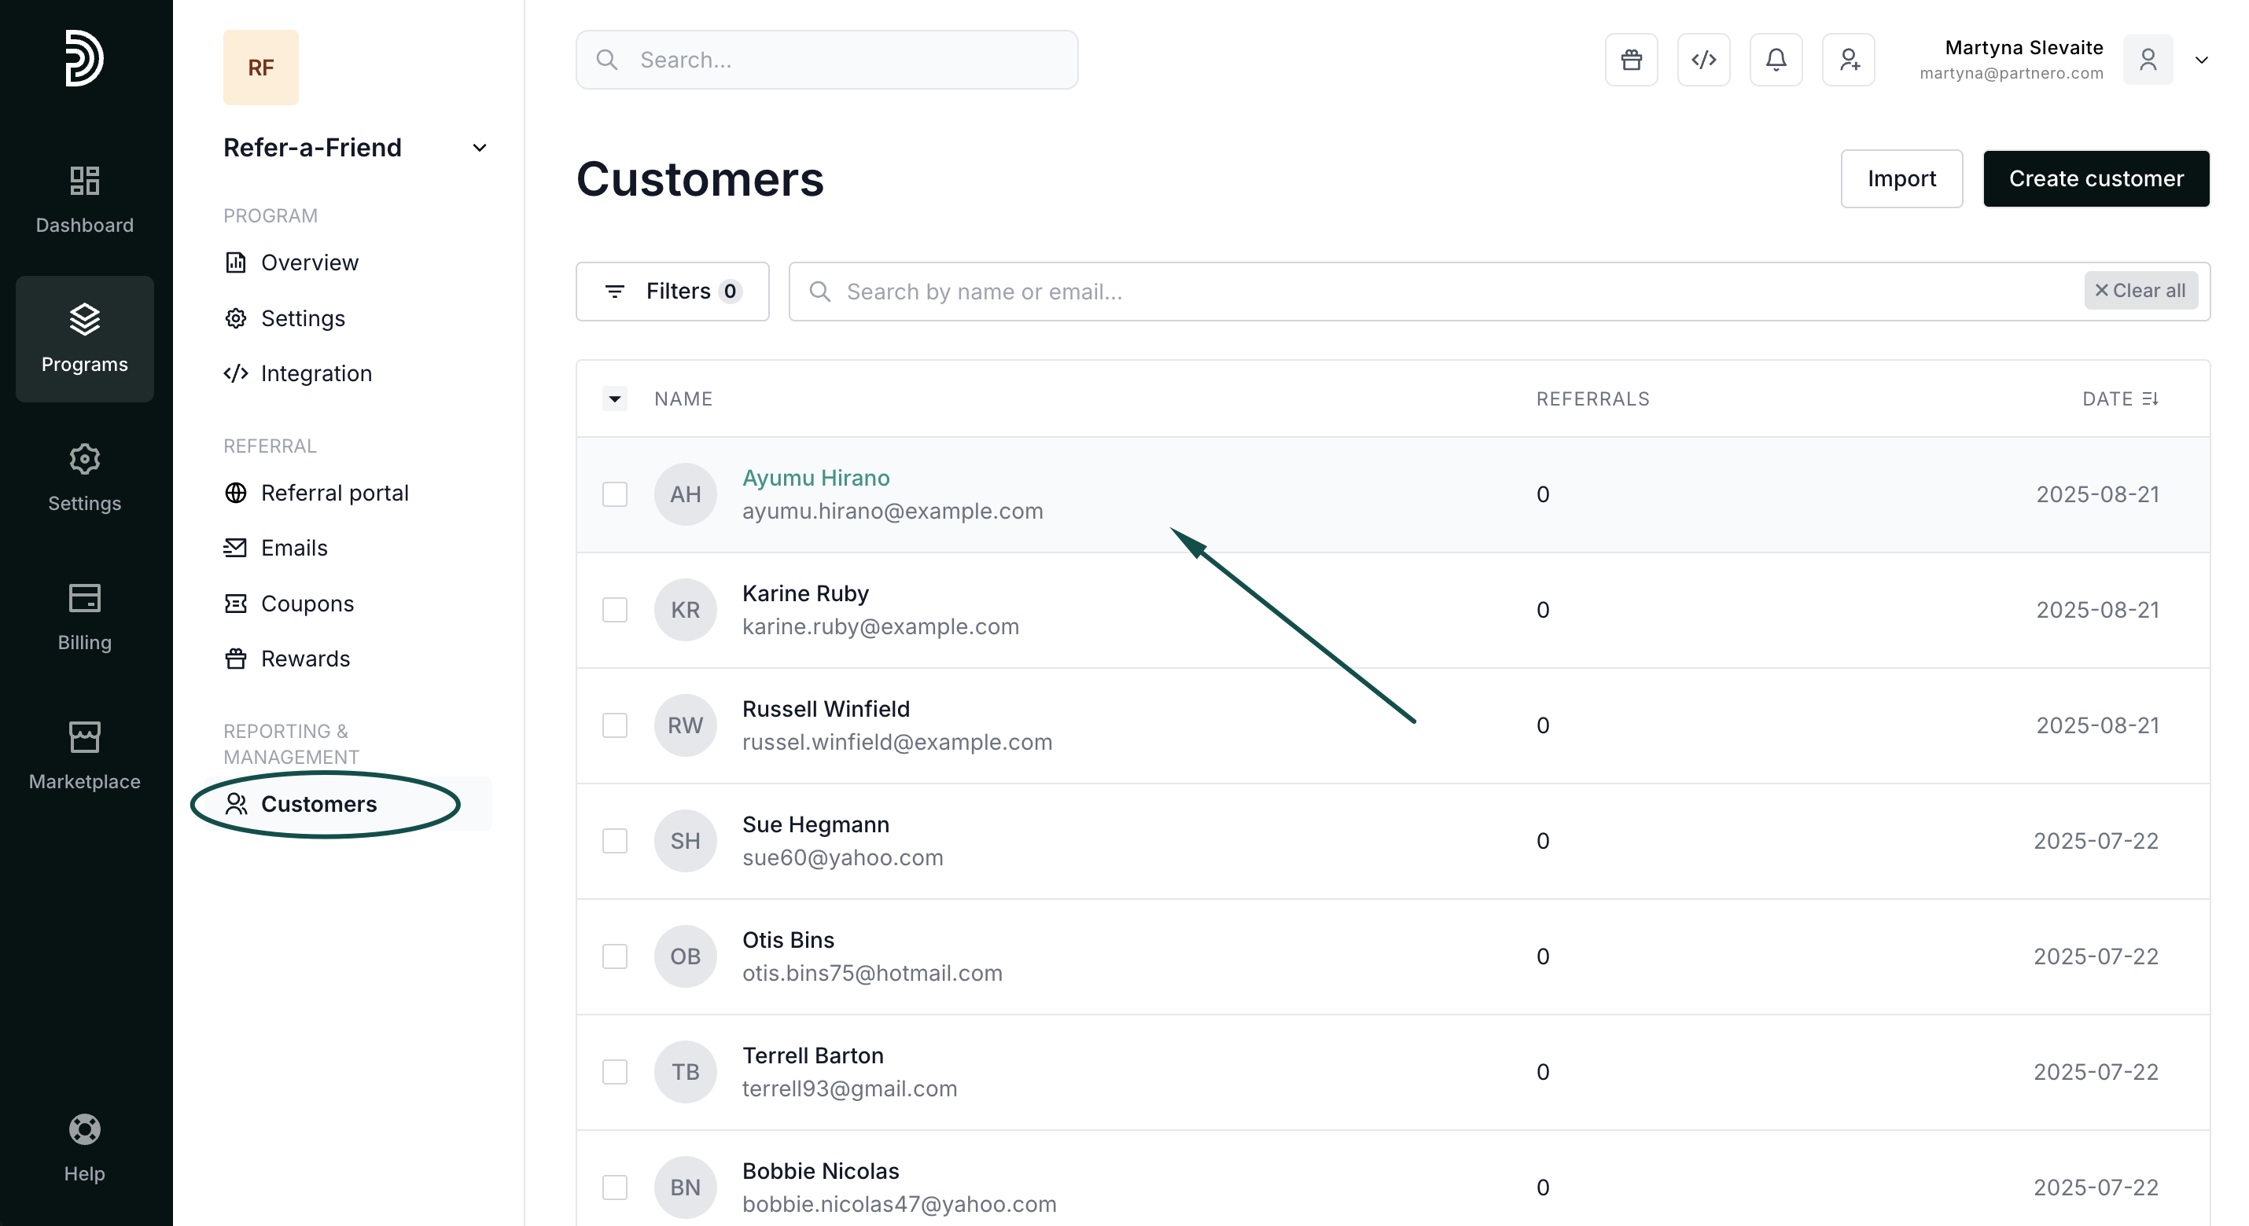Image resolution: width=2249 pixels, height=1226 pixels.
Task: Open notifications bell icon
Action: point(1776,61)
